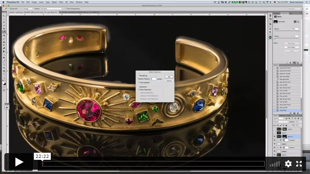The image size is (310, 174).
Task: Open the layer Fill dropdown arrow
Action: [301, 125]
